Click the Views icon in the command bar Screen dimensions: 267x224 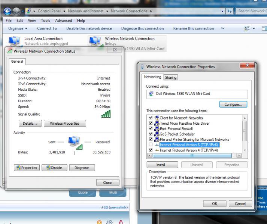point(247,28)
